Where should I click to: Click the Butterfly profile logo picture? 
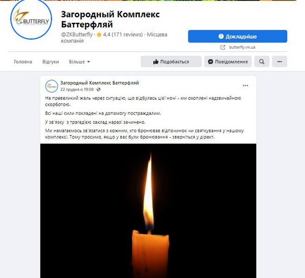31,19
